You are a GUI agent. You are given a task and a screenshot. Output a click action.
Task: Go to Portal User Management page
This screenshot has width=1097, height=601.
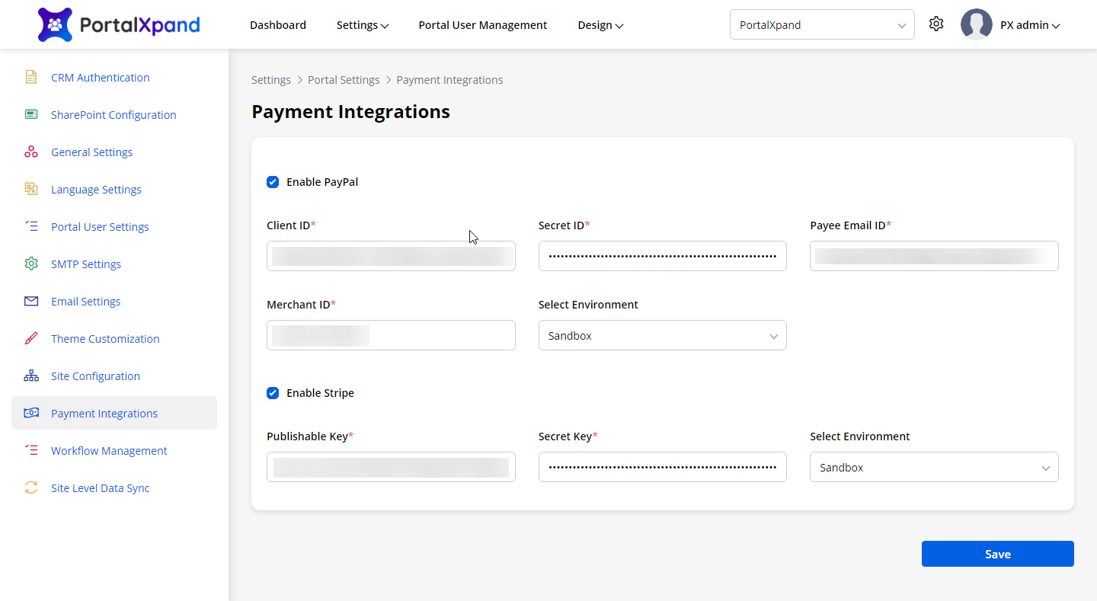pos(482,25)
